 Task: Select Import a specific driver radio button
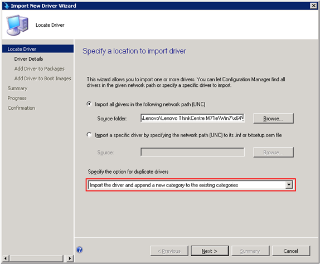[x=89, y=135]
